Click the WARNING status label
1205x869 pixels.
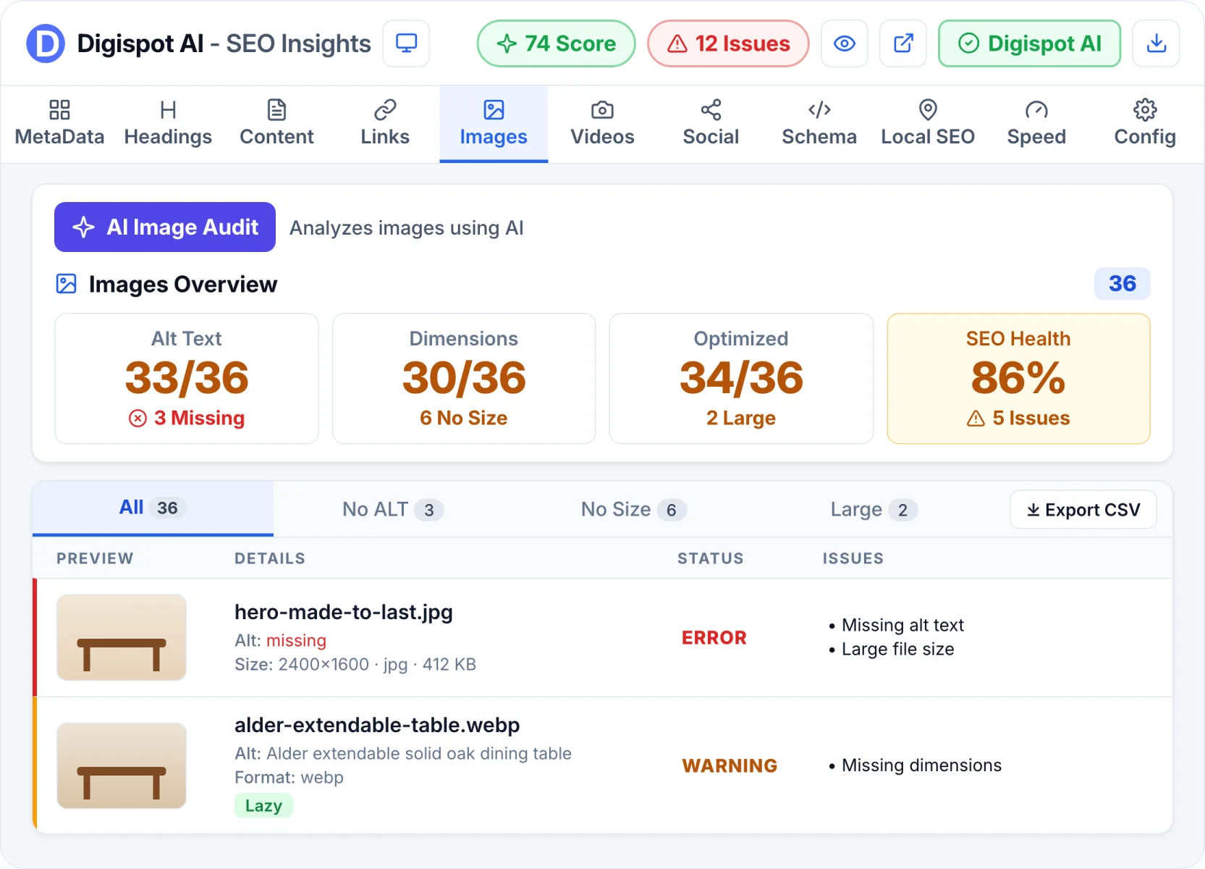point(730,766)
